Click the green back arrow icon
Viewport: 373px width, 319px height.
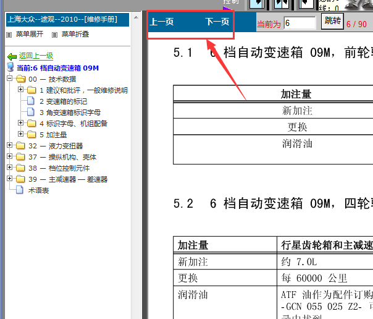[12, 56]
